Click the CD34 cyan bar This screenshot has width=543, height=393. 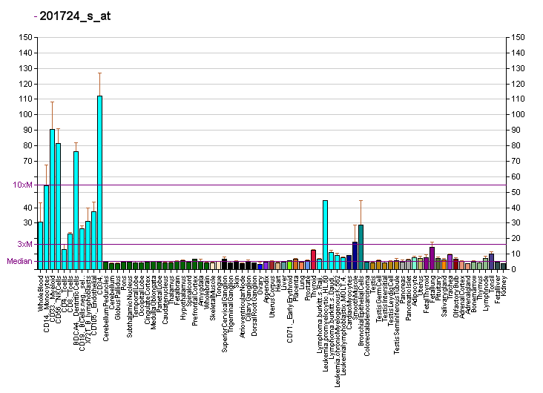click(99, 182)
